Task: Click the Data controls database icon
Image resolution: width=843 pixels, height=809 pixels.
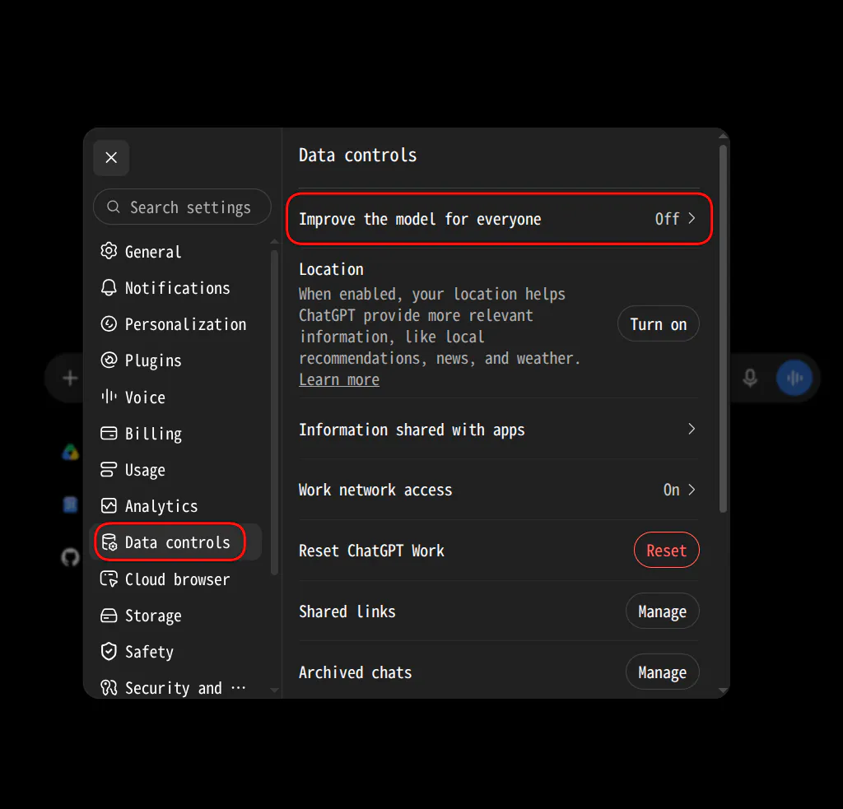Action: coord(109,542)
